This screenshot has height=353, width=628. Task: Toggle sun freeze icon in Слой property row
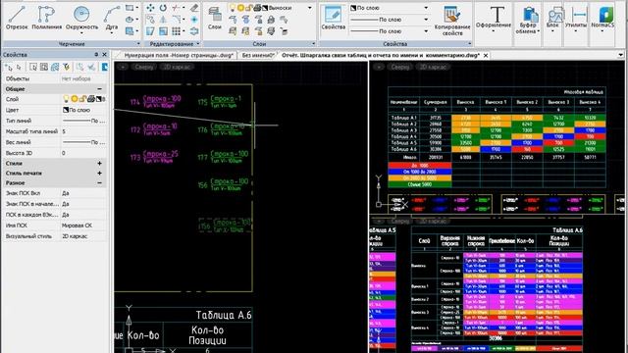(x=75, y=99)
